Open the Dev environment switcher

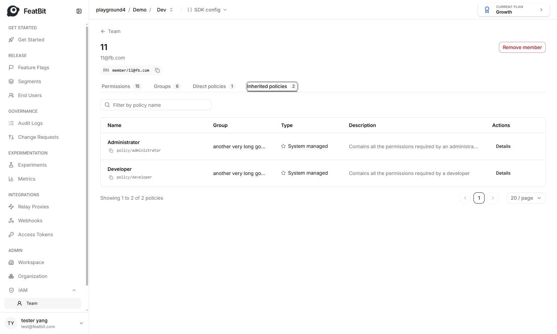point(165,10)
